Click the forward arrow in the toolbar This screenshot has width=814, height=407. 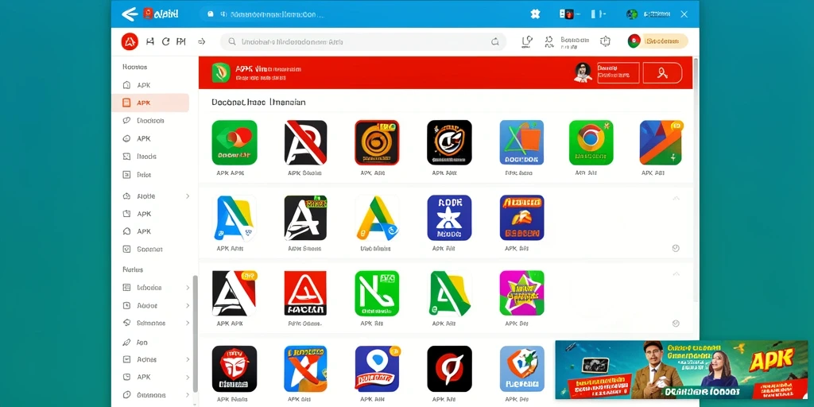(x=201, y=41)
